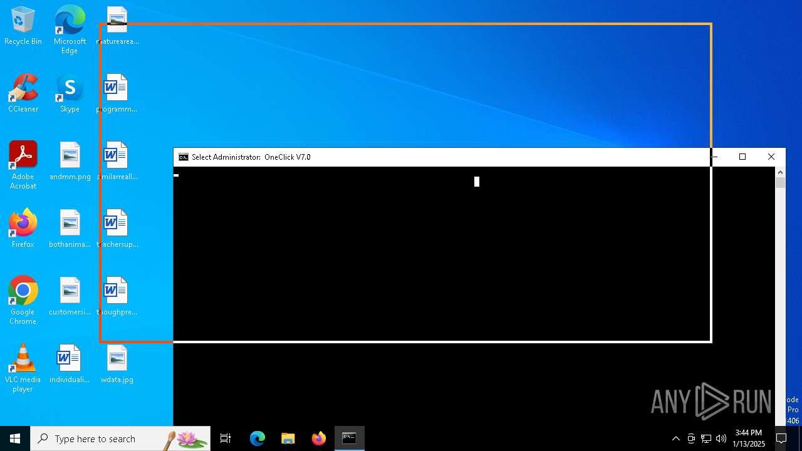Open File Explorer from the taskbar
Image resolution: width=802 pixels, height=451 pixels.
288,438
